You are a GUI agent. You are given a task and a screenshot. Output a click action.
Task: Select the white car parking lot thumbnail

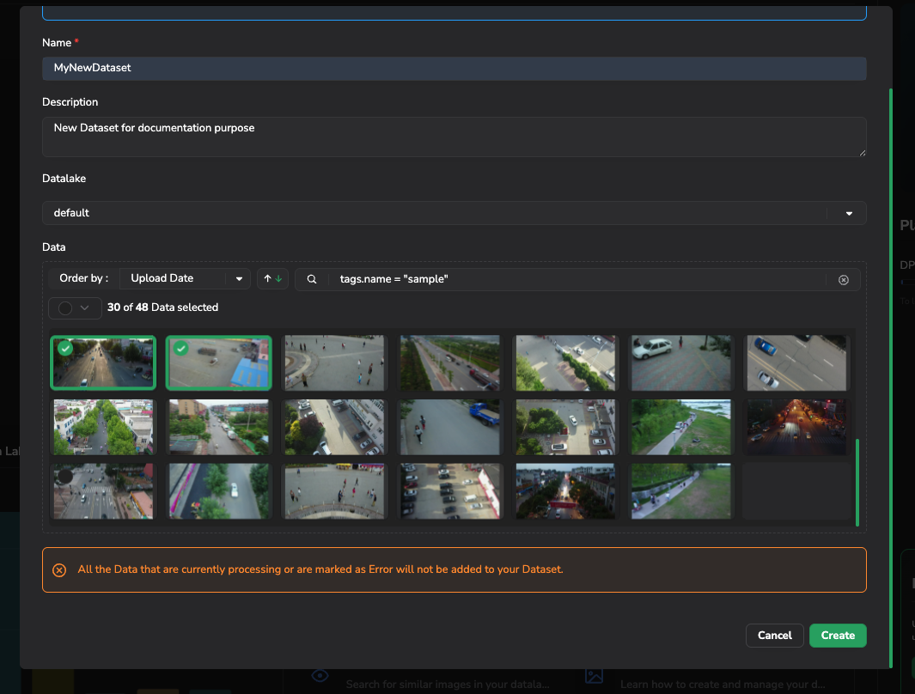680,362
